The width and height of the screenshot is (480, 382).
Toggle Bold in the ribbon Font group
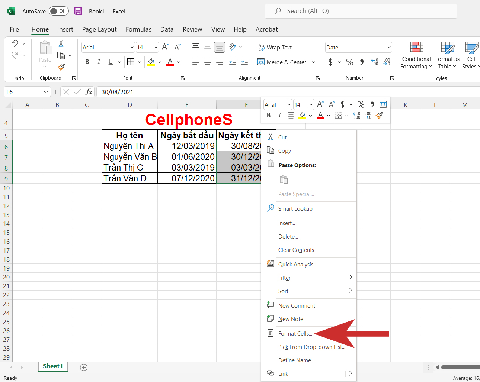[x=87, y=62]
